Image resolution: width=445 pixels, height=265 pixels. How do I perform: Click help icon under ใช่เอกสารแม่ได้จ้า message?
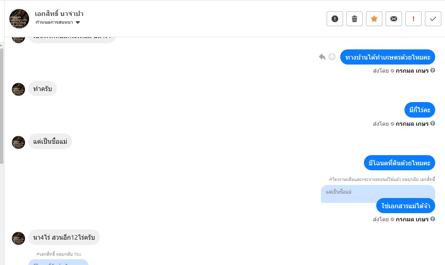point(433,219)
